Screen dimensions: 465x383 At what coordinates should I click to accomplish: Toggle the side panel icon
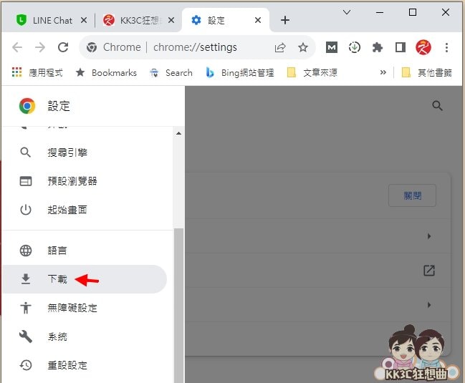pos(401,47)
